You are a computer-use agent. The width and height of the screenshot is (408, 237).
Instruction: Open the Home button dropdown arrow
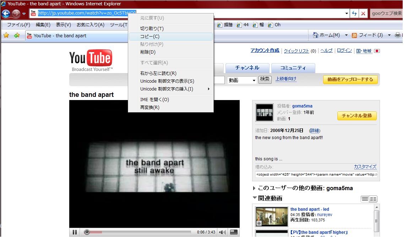346,35
